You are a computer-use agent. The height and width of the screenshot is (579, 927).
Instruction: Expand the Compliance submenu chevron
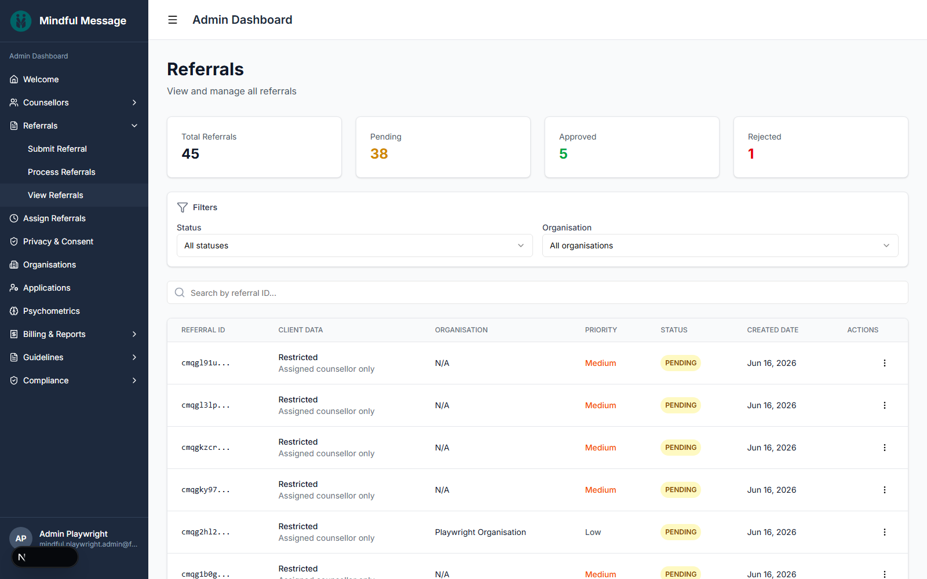pos(134,380)
